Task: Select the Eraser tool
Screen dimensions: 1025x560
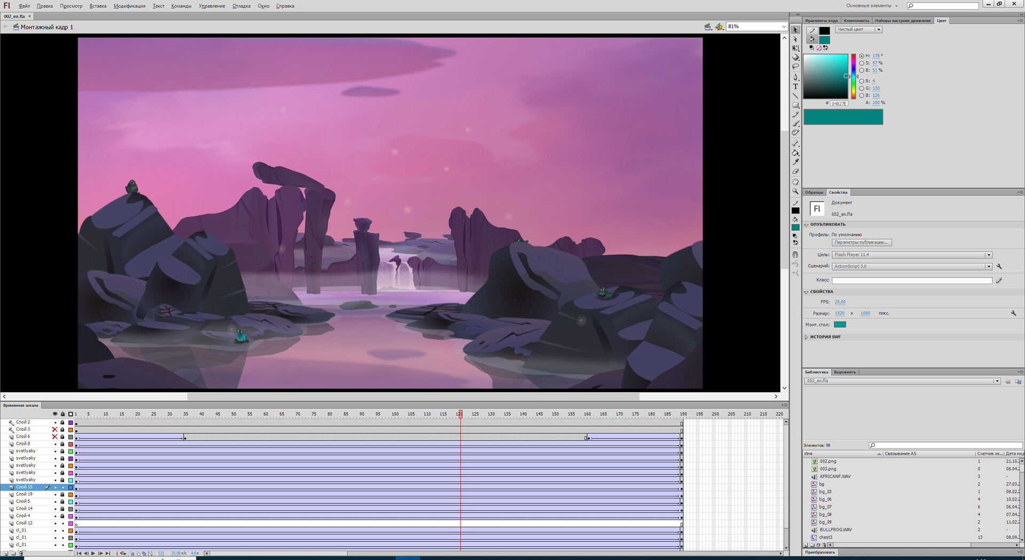Action: [x=795, y=171]
